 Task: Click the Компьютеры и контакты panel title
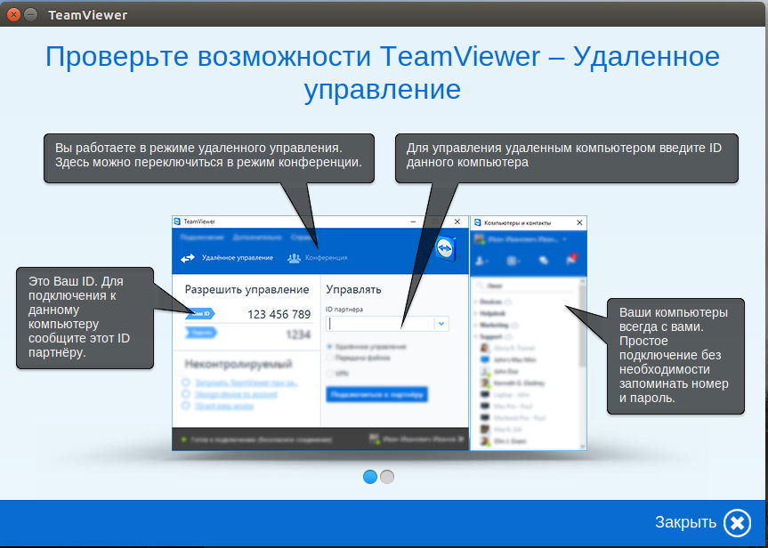517,222
